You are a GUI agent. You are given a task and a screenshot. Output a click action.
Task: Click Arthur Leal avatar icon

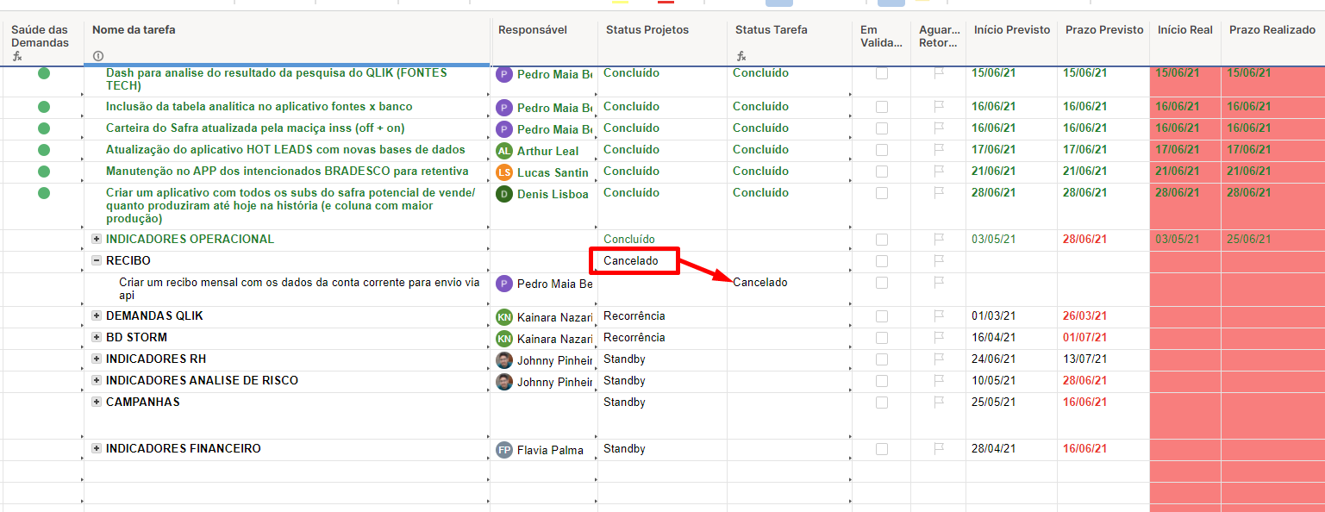coord(504,151)
